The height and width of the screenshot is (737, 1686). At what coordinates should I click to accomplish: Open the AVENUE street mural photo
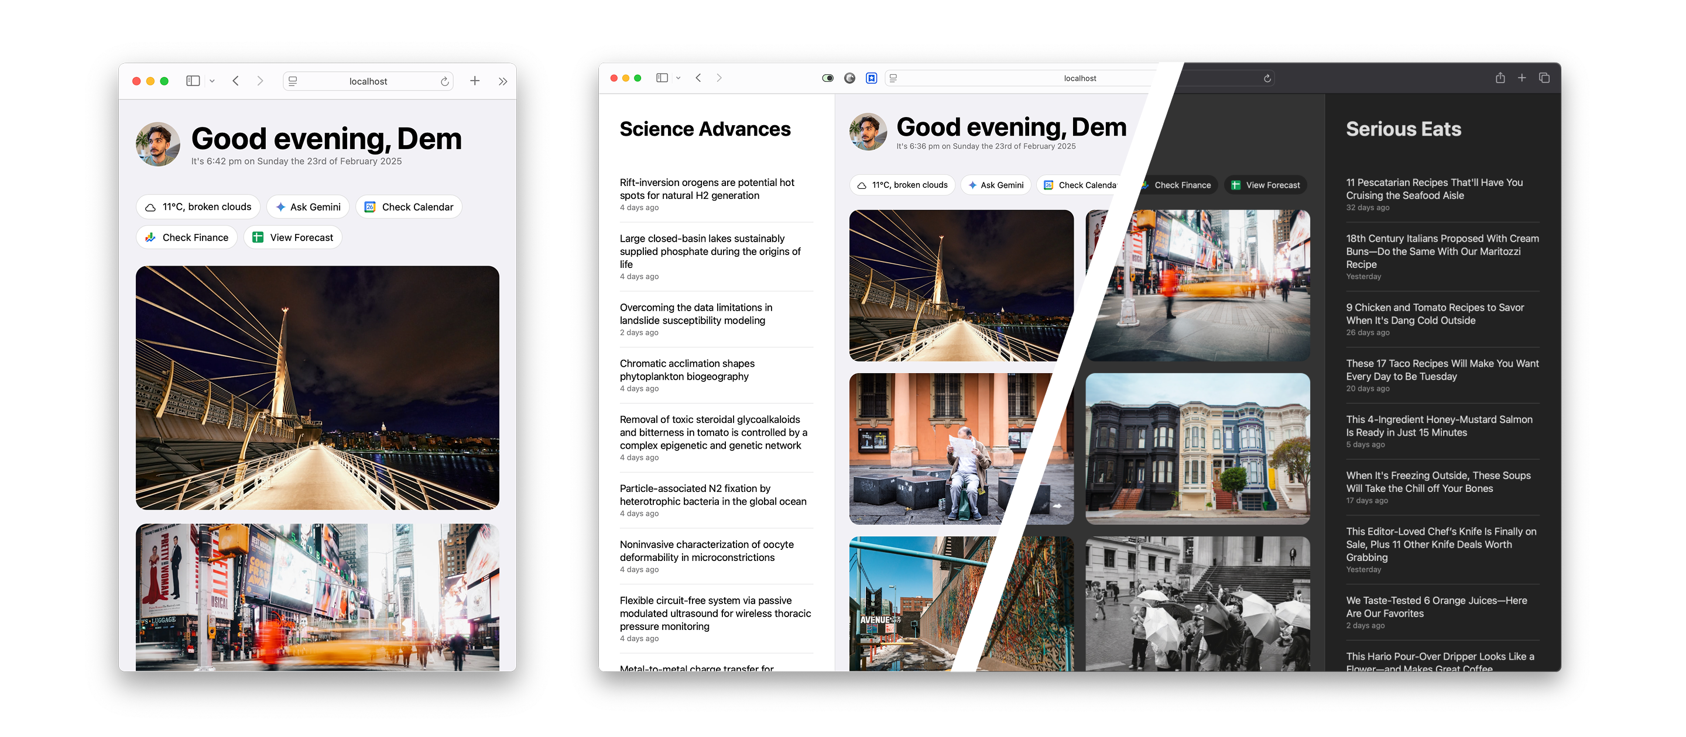coord(961,604)
